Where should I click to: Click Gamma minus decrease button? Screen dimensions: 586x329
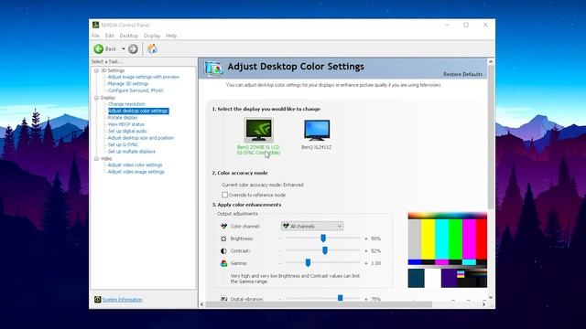coord(280,263)
